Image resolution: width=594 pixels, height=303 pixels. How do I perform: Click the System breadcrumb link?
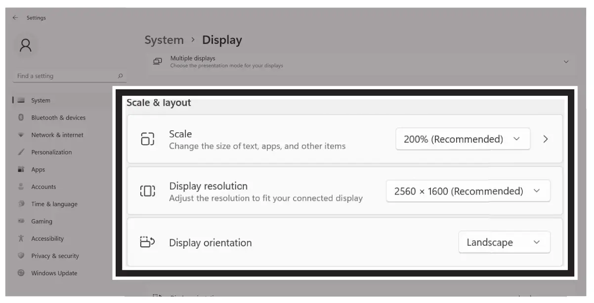click(x=164, y=40)
